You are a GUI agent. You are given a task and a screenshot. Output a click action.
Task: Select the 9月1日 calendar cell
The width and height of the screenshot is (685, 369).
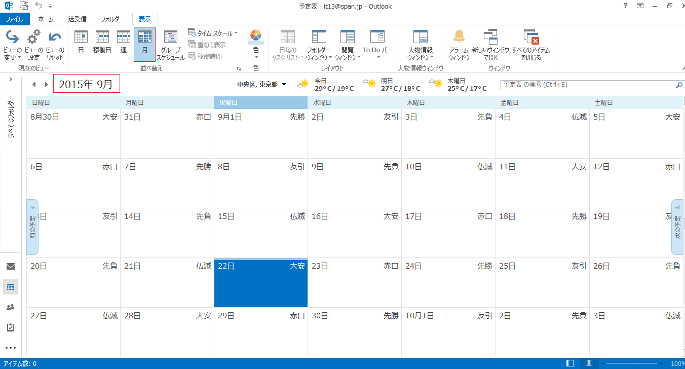point(261,134)
